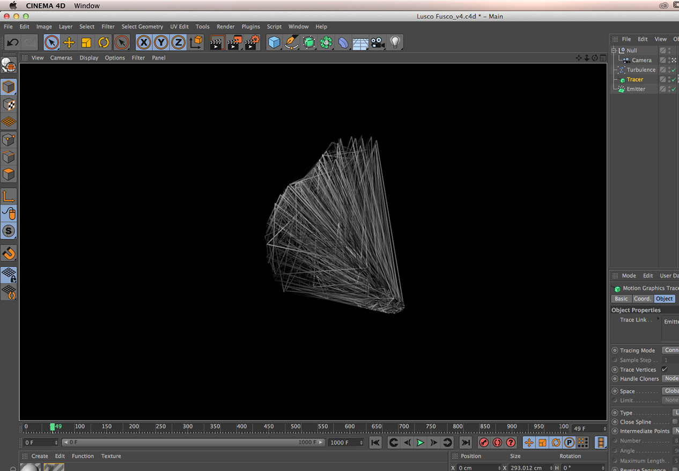Toggle the X axis lock
Image resolution: width=679 pixels, height=471 pixels.
[143, 42]
